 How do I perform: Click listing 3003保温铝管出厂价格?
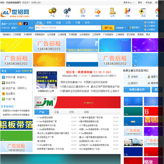pos(89,149)
